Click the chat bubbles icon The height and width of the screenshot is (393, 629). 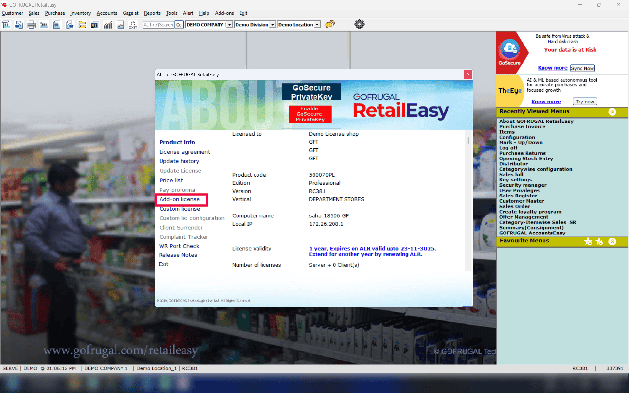click(330, 24)
